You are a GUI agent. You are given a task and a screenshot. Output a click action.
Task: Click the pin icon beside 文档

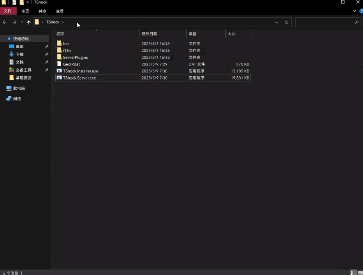tap(46, 62)
